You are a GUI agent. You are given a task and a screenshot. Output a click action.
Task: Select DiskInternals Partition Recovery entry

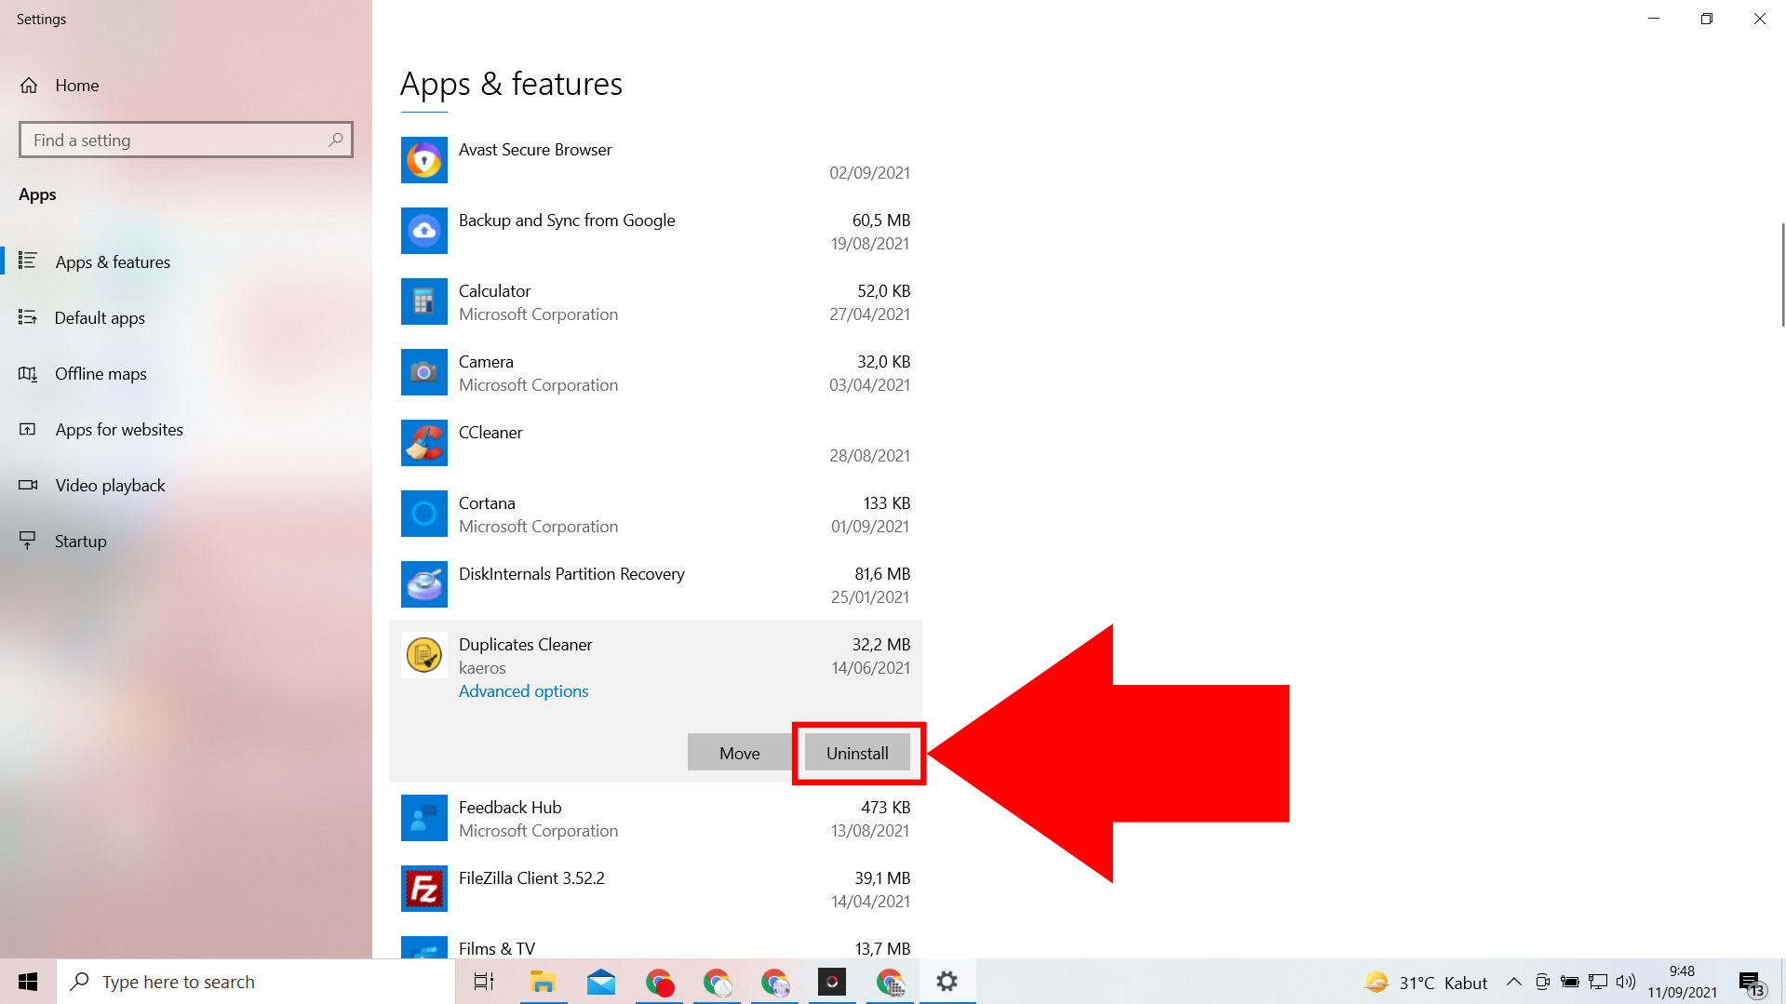click(656, 584)
